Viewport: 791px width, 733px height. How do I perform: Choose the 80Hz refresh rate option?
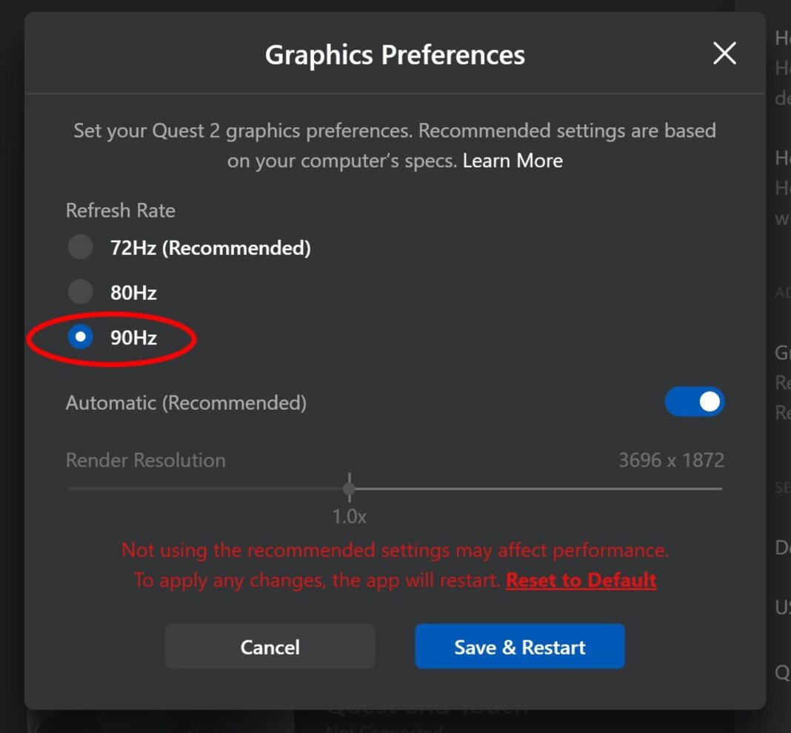[x=80, y=292]
